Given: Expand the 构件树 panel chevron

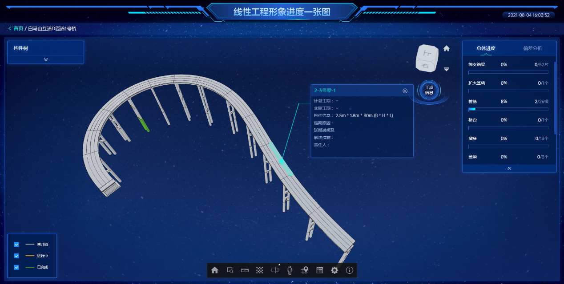Looking at the screenshot, I should (46, 59).
